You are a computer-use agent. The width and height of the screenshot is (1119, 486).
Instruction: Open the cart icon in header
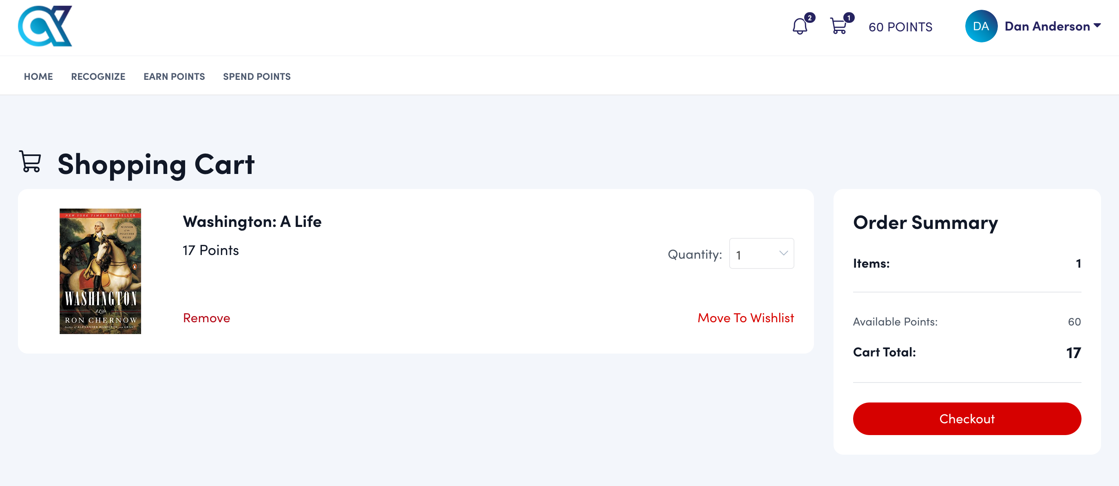[838, 27]
